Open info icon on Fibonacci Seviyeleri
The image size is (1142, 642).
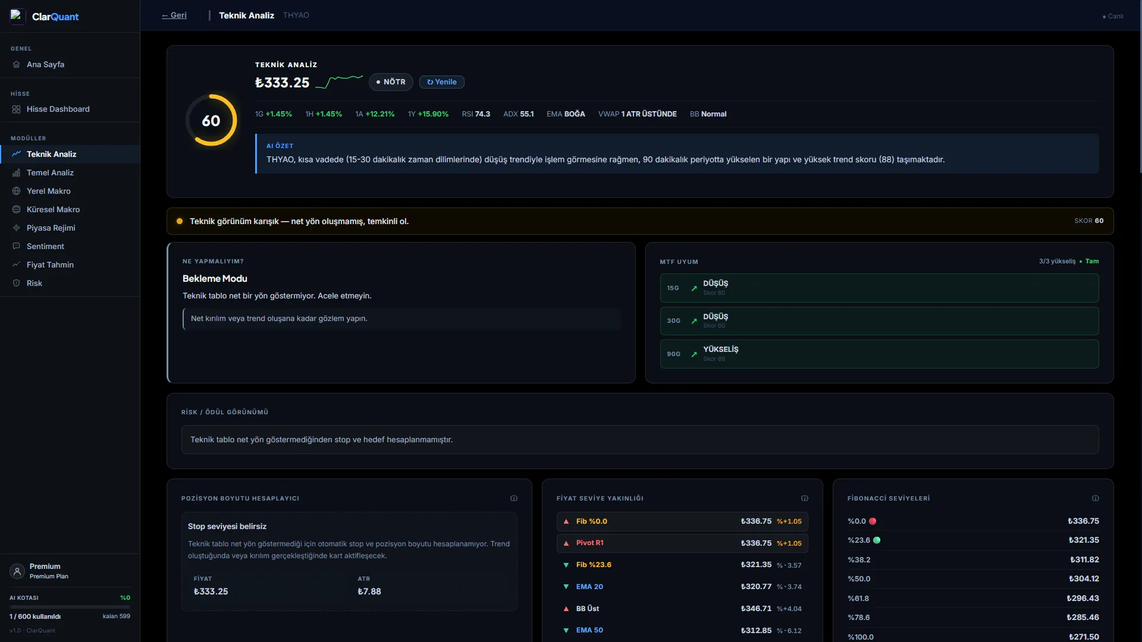[1096, 498]
